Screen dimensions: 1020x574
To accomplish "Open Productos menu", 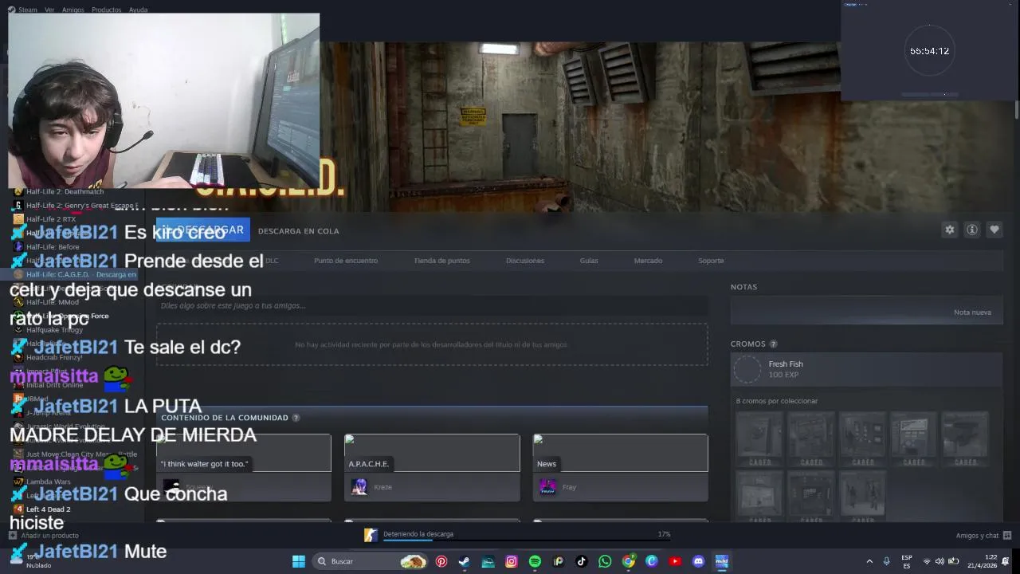I will point(106,10).
